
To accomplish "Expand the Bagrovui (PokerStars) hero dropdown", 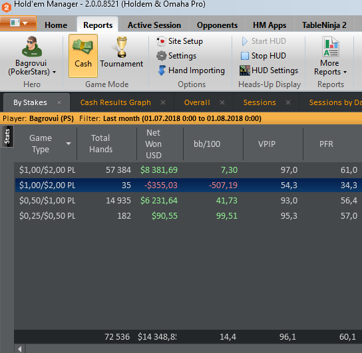I will [x=55, y=72].
